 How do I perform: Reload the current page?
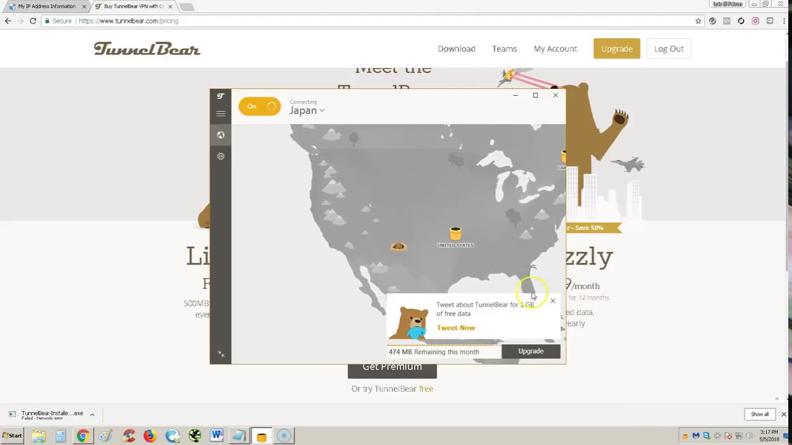point(33,21)
